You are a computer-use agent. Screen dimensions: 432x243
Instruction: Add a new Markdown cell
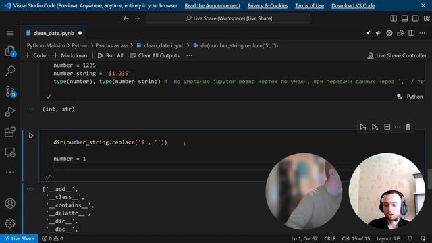70,55
